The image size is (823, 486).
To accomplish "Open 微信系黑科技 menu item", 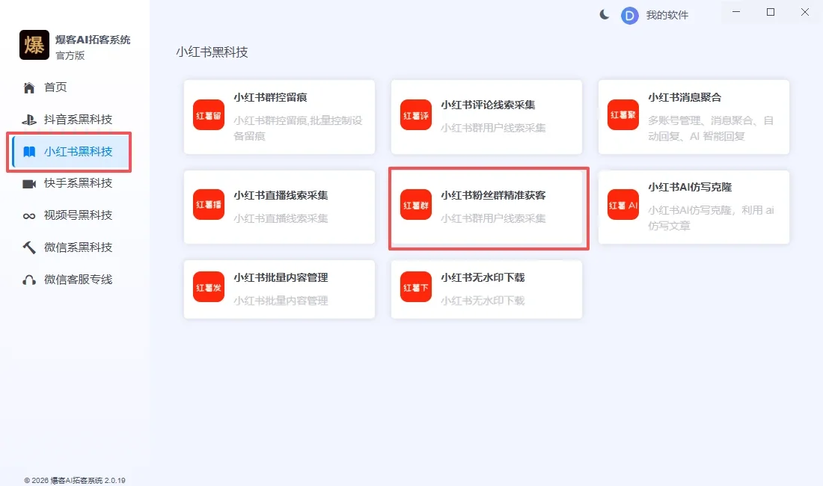I will [79, 247].
